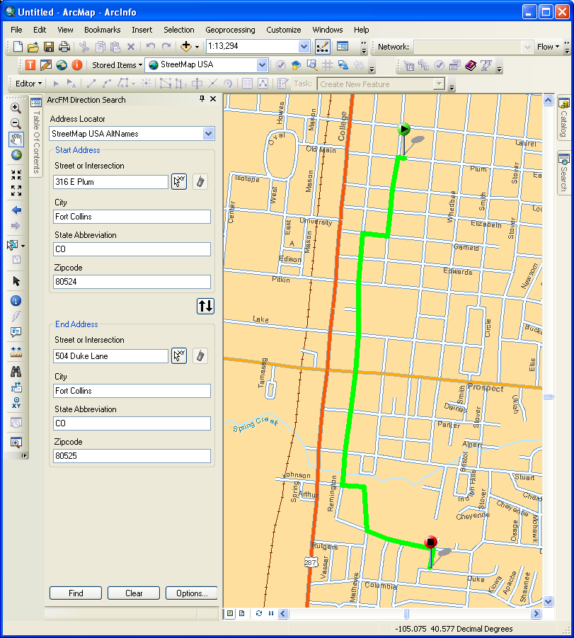The width and height of the screenshot is (574, 638).
Task: Activate the Pan hand tool
Action: (x=16, y=139)
